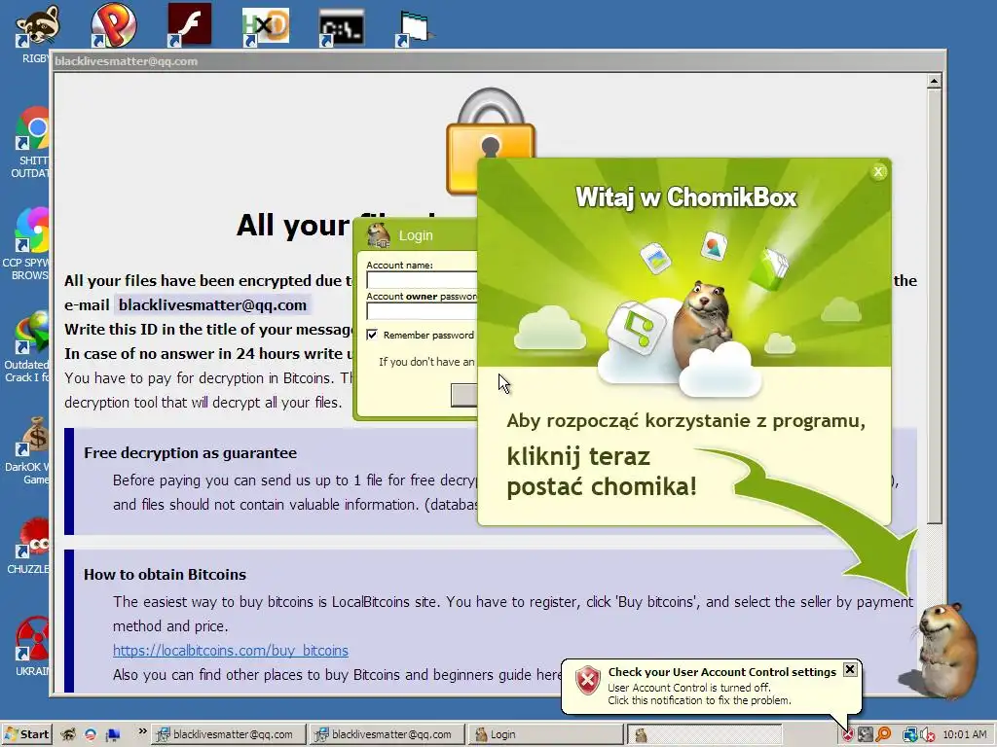Click the raccoon quick launch icon
The width and height of the screenshot is (997, 747).
point(68,735)
